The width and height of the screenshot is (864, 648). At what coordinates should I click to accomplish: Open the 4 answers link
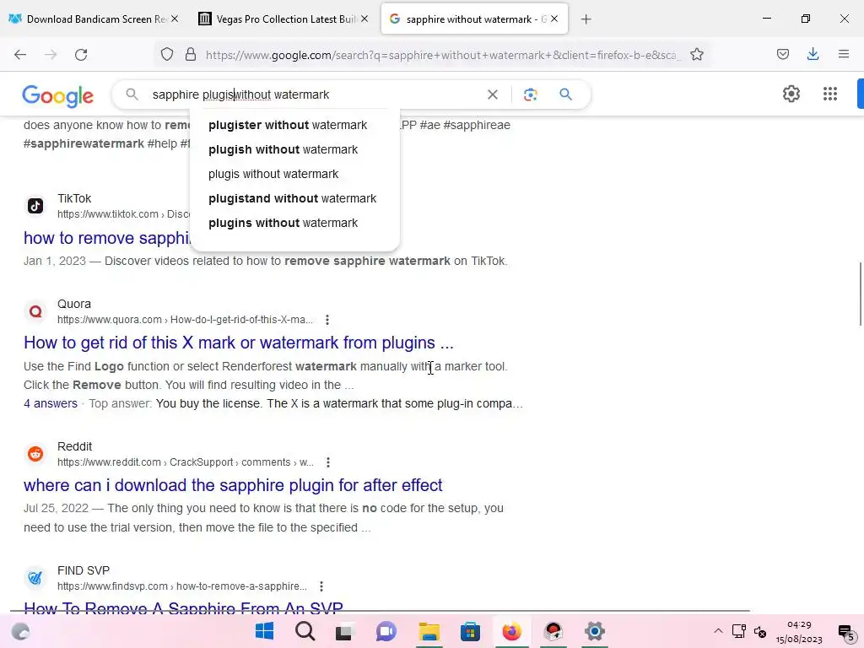(50, 404)
